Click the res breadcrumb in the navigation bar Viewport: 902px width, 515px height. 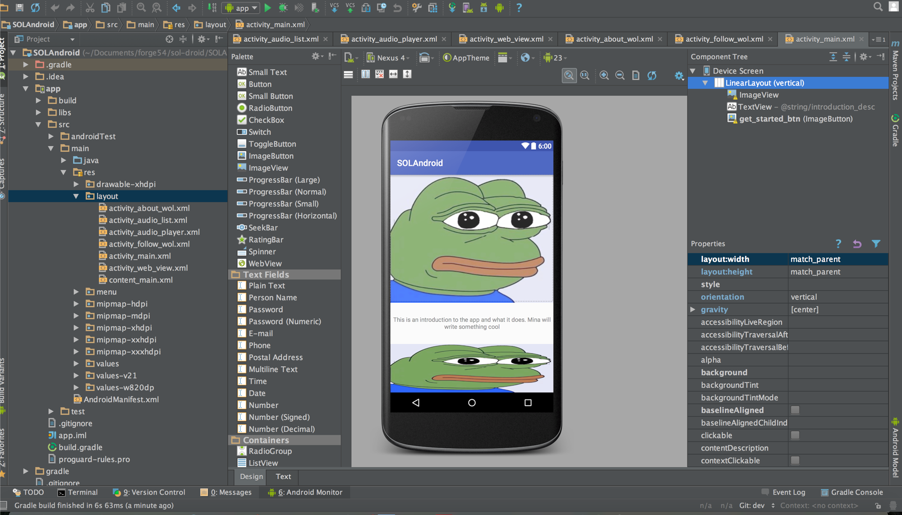[175, 25]
